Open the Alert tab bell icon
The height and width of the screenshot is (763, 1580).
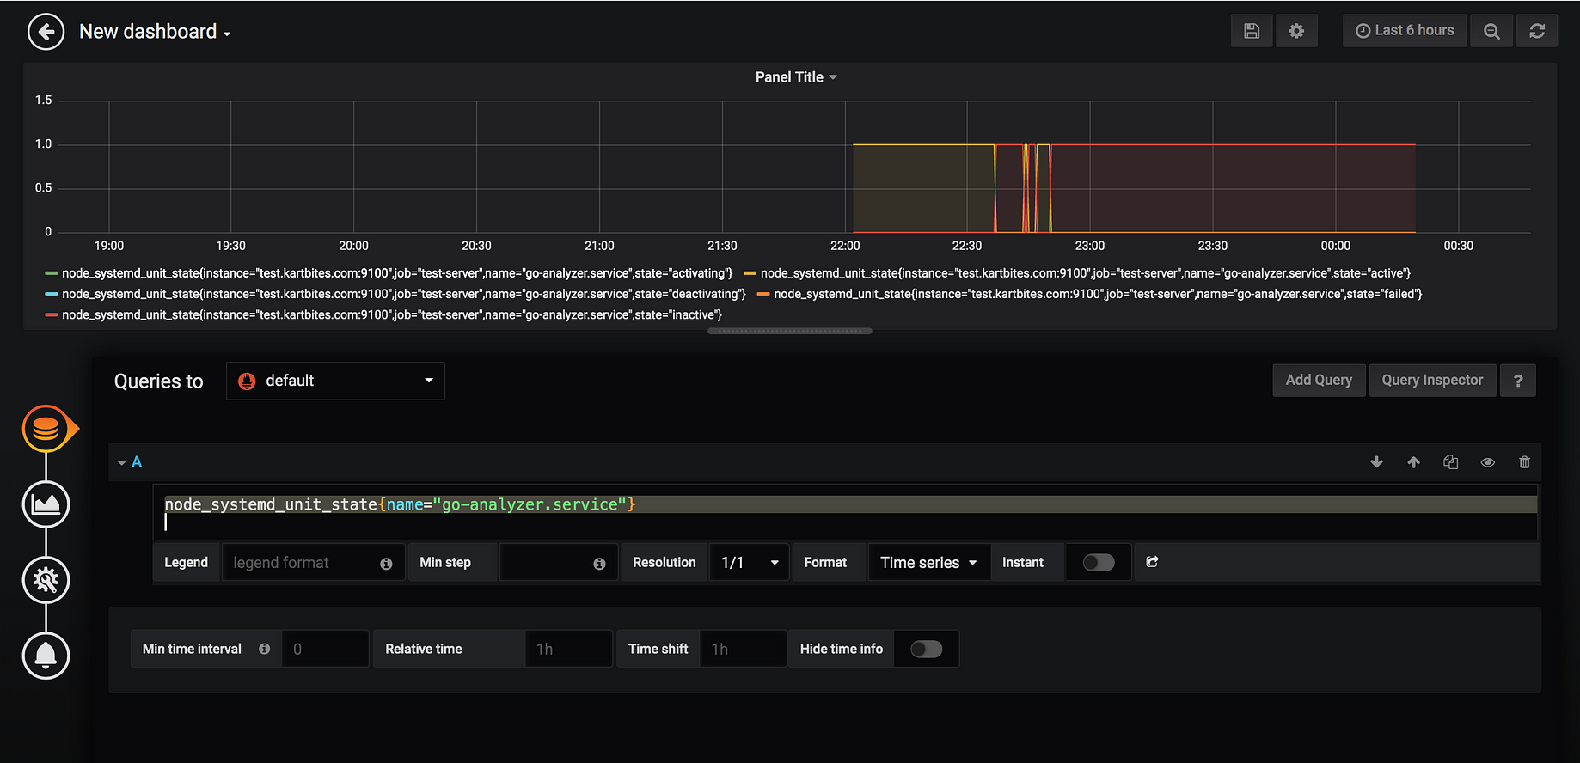[x=46, y=656]
